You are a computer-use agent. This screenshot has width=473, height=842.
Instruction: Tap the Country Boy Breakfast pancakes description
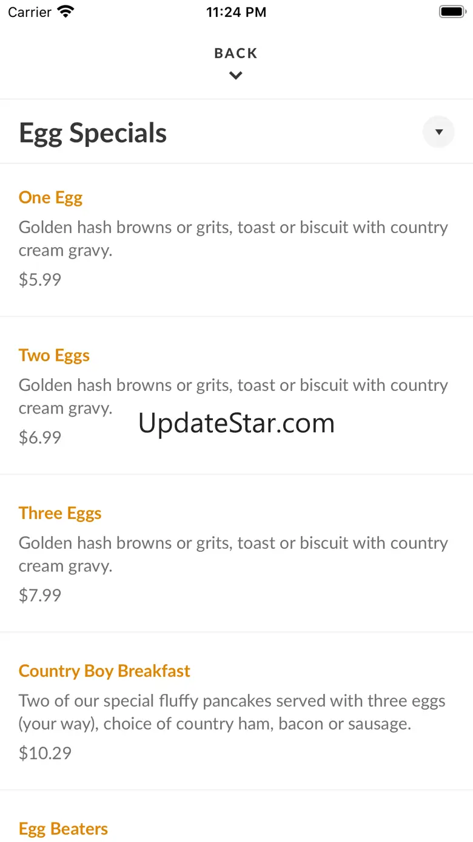[x=232, y=712]
